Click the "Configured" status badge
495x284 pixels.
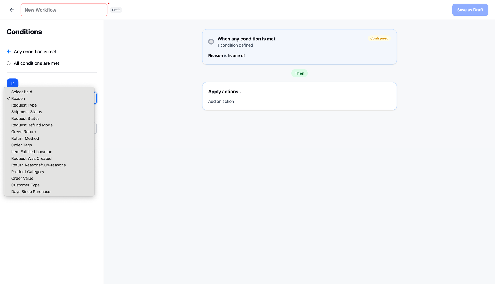[x=379, y=38]
